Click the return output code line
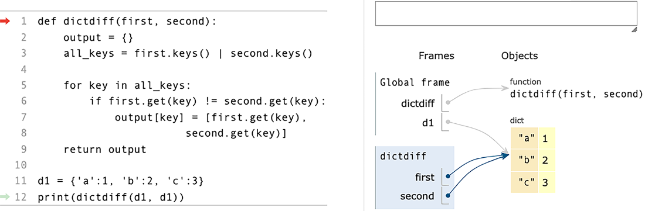Viewport: 645px width, 211px height. [105, 149]
